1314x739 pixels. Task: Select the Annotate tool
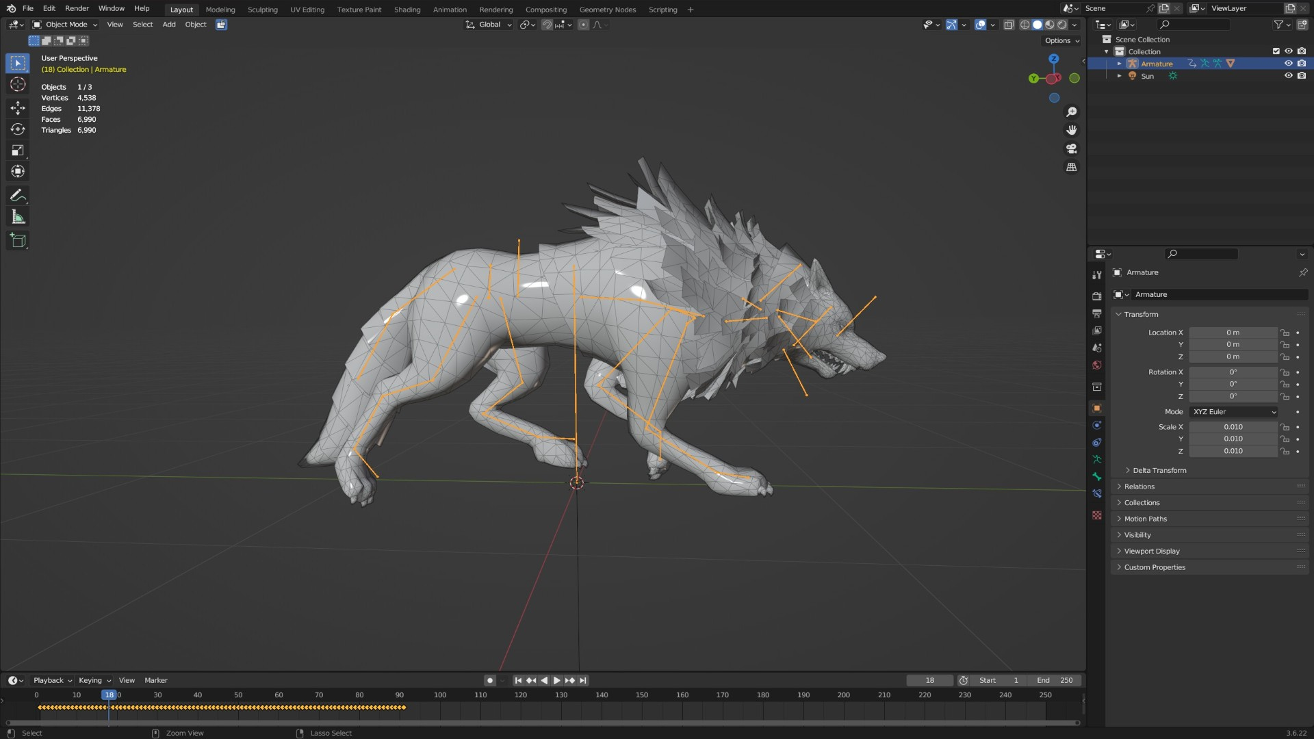tap(18, 196)
